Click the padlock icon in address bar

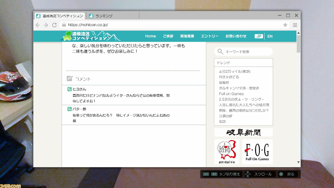click(x=64, y=25)
